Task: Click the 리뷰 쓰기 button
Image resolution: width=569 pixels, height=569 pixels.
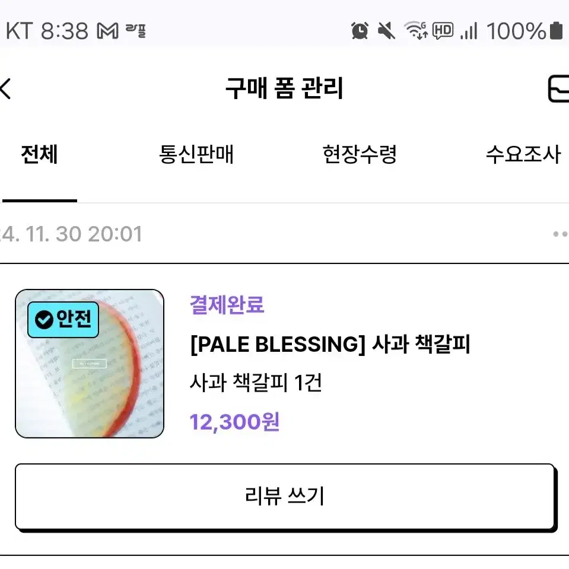Action: (285, 497)
